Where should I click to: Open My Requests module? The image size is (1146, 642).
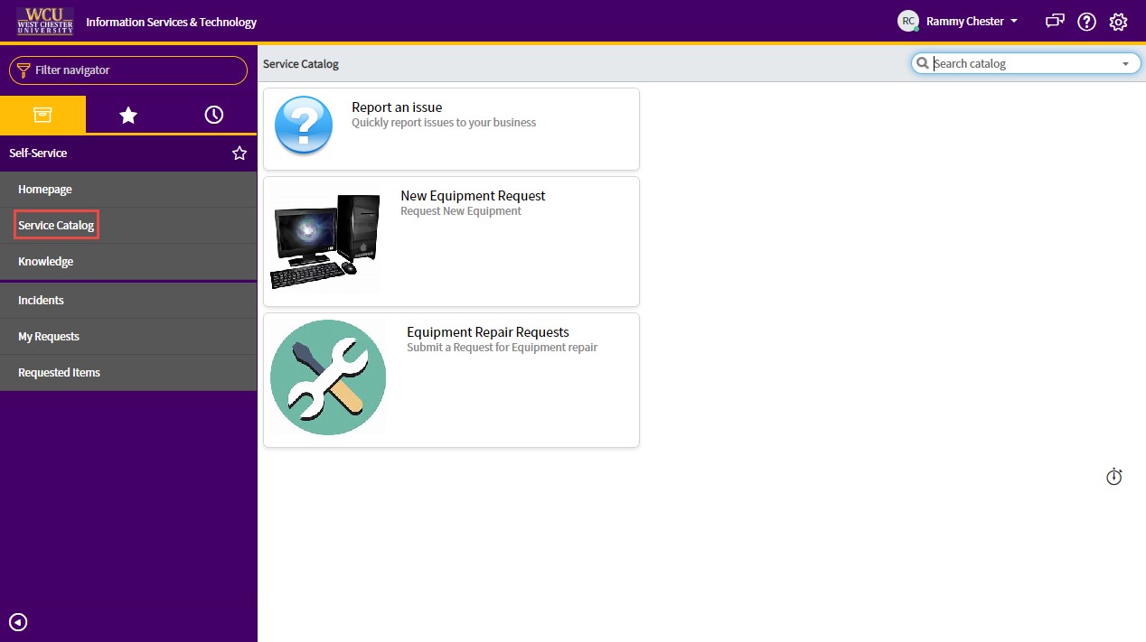pyautogui.click(x=128, y=337)
